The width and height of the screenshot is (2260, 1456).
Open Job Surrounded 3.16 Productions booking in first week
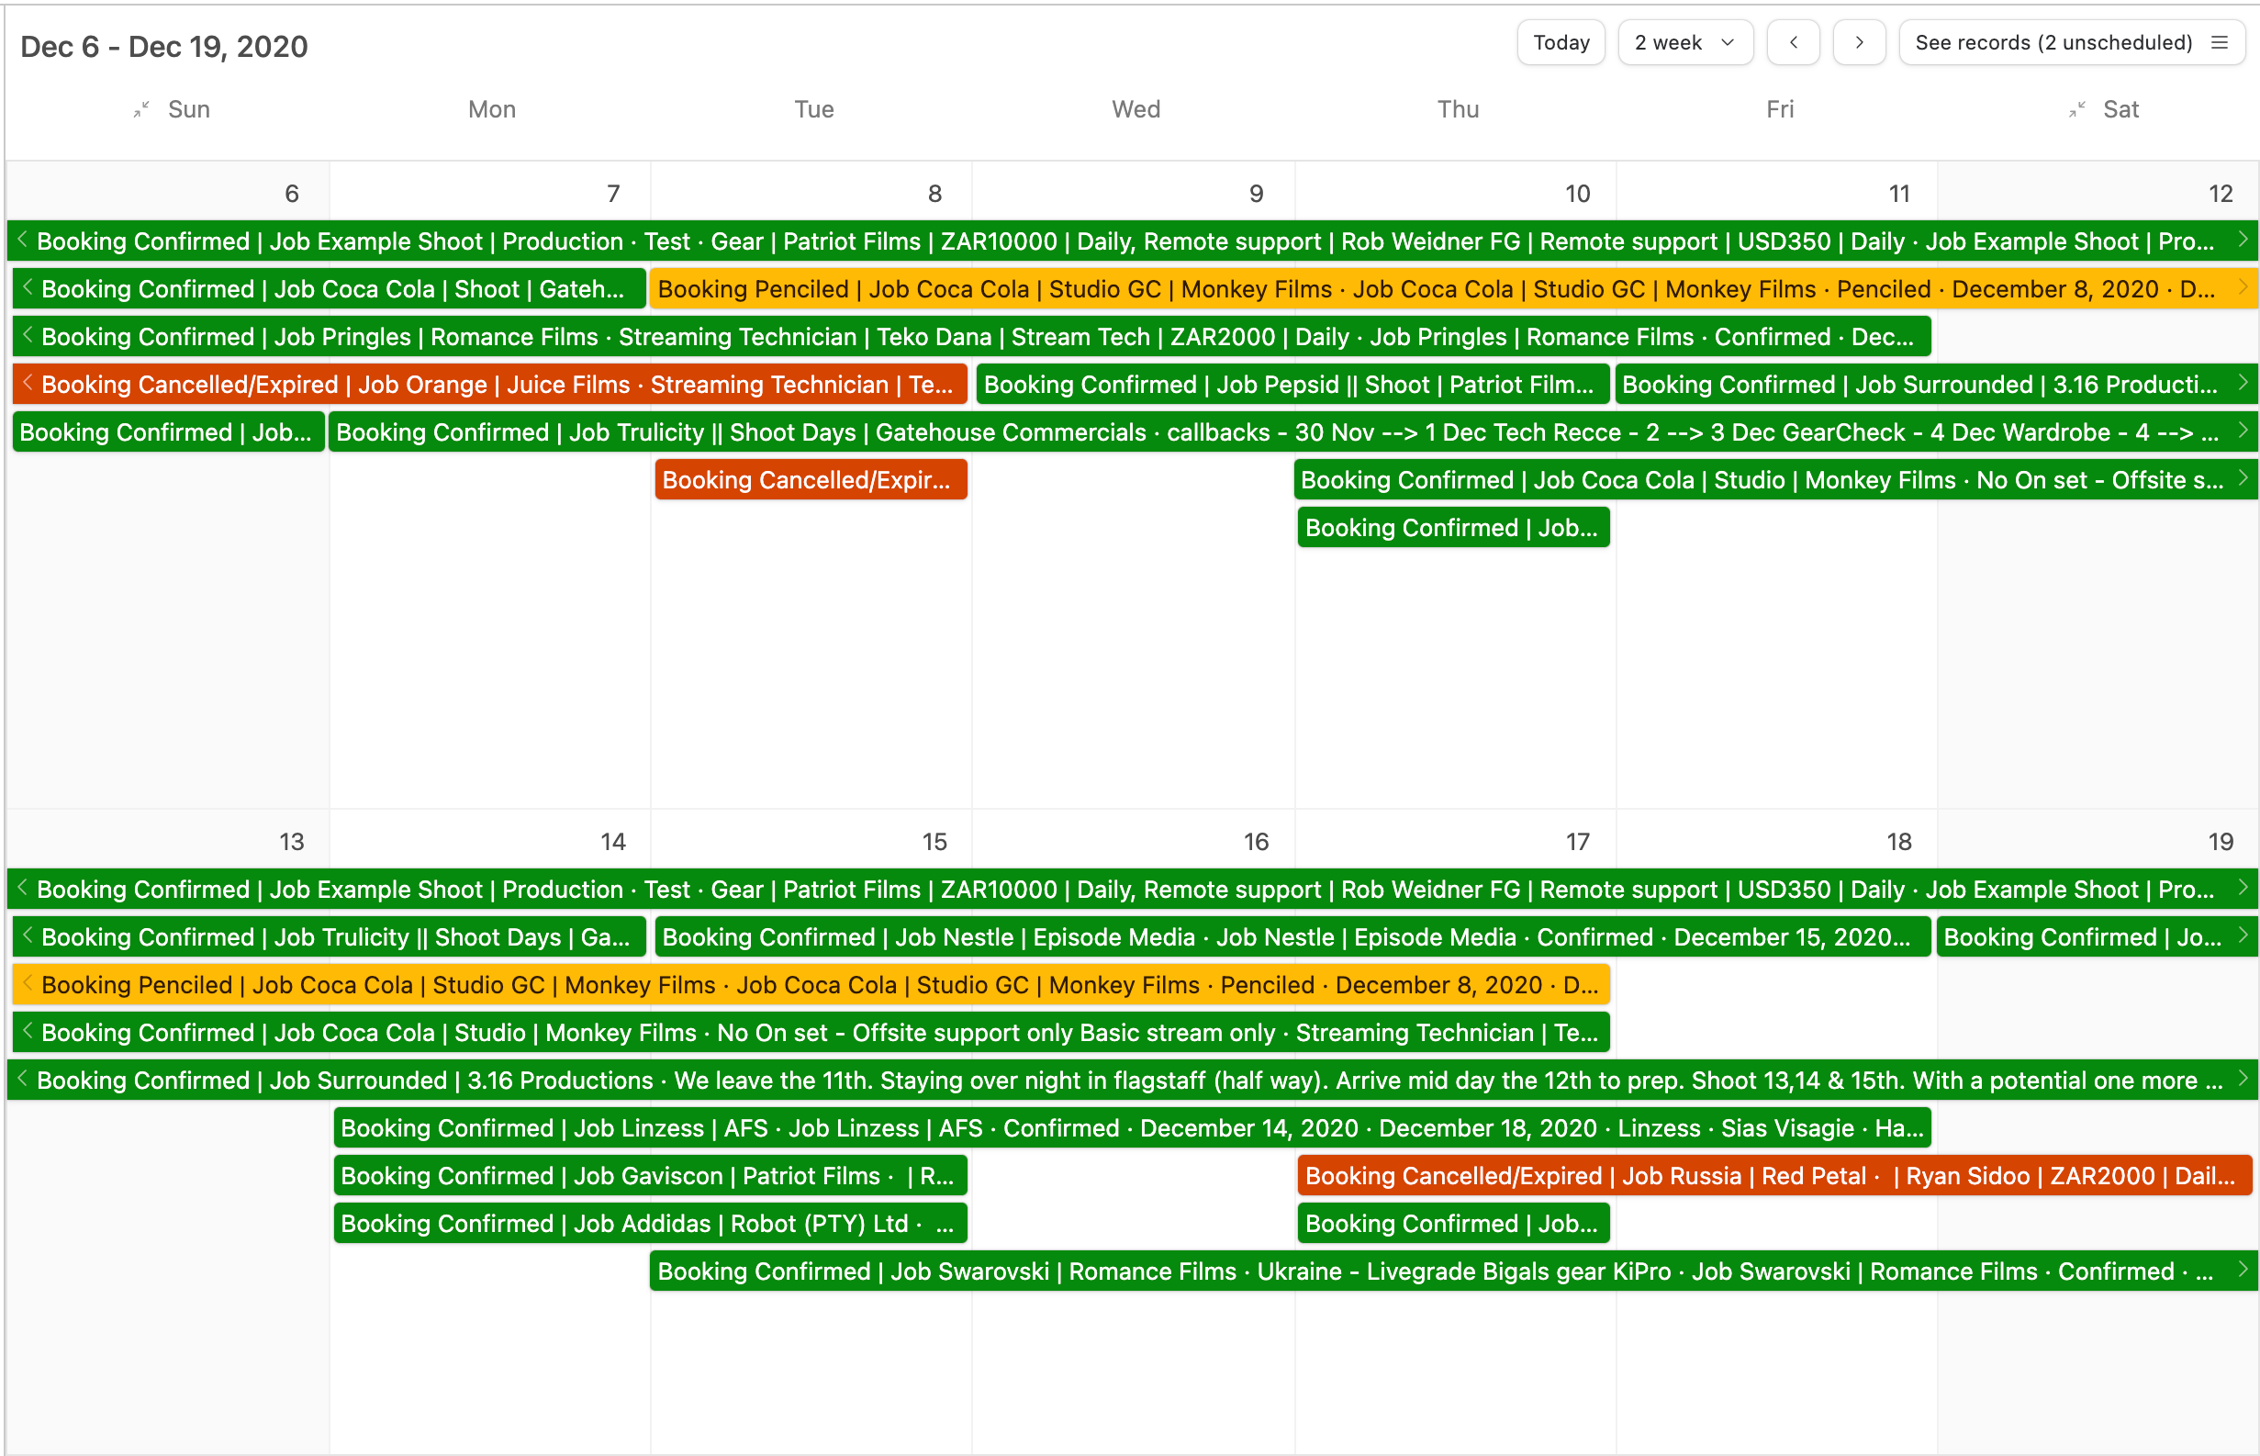(1937, 385)
